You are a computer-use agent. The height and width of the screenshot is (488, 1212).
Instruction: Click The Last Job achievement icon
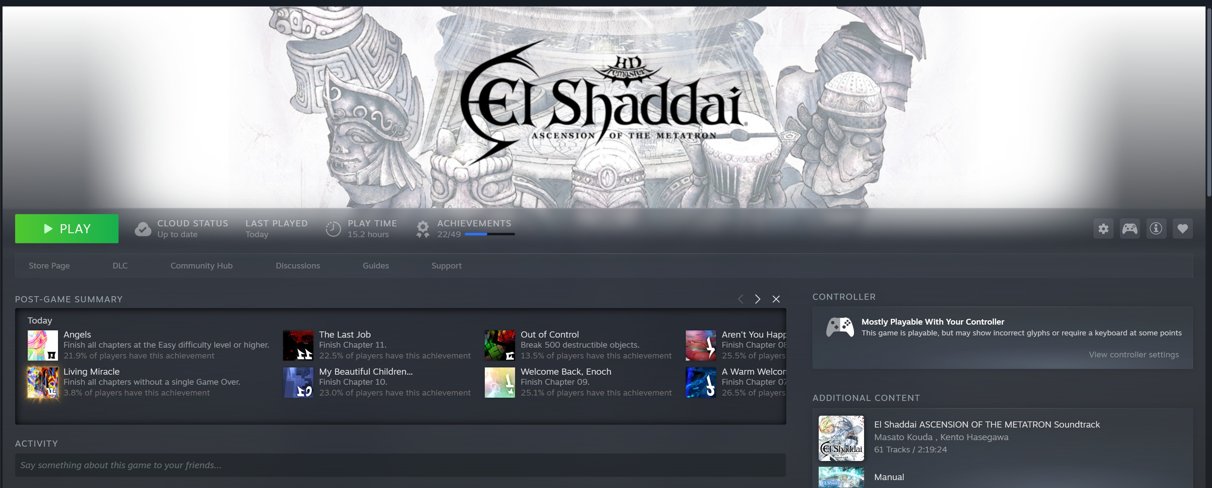coord(298,345)
